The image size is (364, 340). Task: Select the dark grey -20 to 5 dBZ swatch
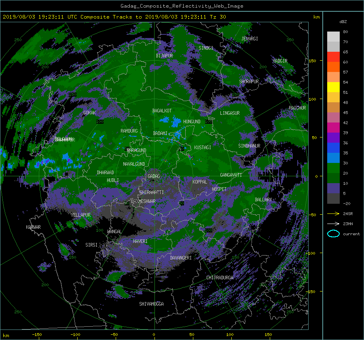click(x=333, y=199)
